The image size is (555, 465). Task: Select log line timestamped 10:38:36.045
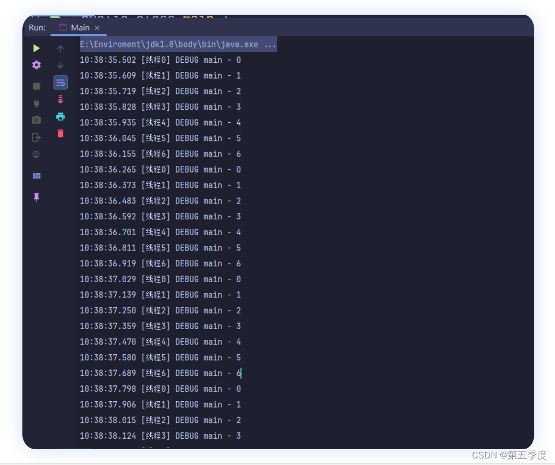point(161,138)
